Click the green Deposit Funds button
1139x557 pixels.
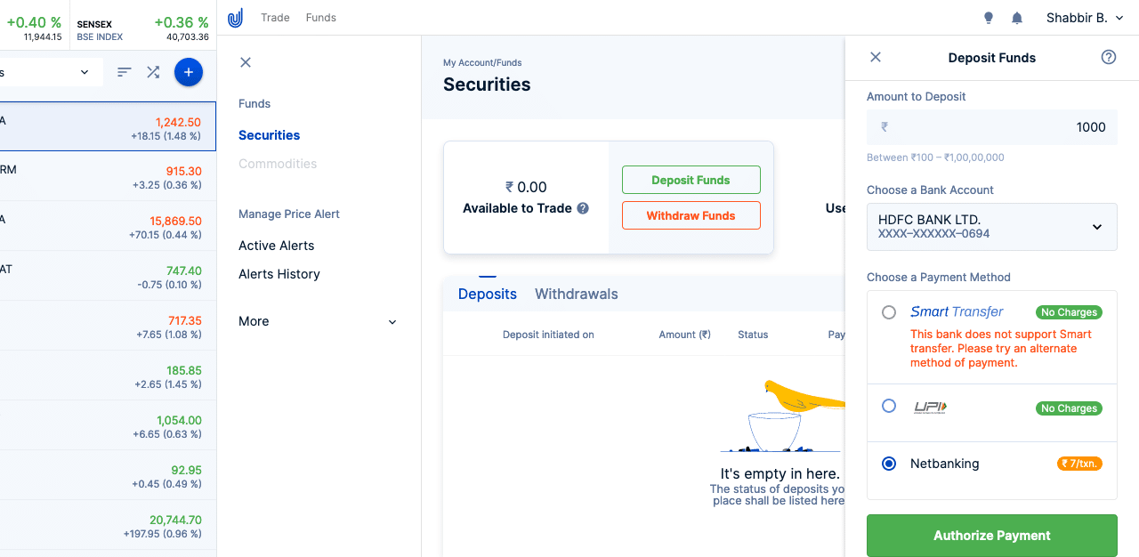[691, 180]
